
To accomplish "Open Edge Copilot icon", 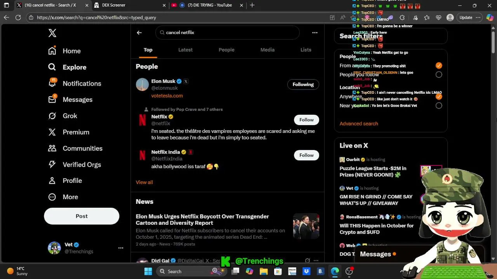I will (x=490, y=17).
